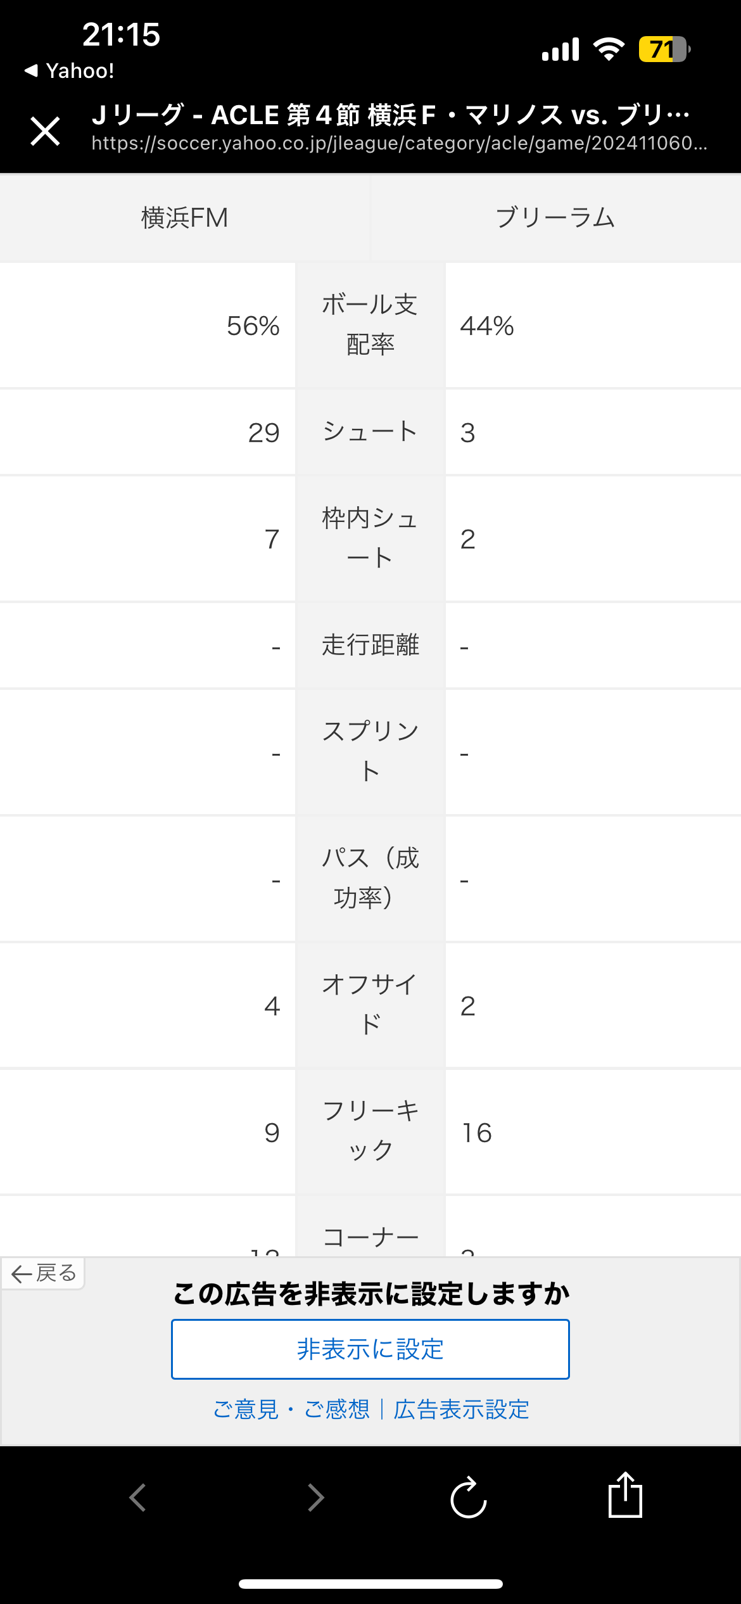Return to the Yahoo! app
Viewport: 741px width, 1604px height.
(70, 70)
